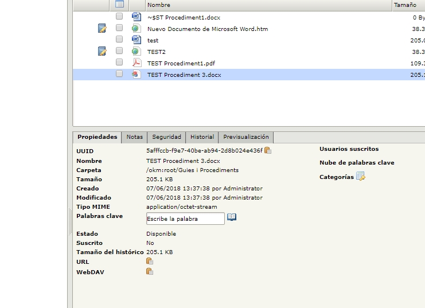Click the Word icon of ~$ST Procediment1.docx
The image size is (425, 308).
[x=137, y=17]
